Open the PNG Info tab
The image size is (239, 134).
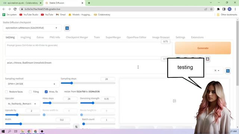point(55,37)
